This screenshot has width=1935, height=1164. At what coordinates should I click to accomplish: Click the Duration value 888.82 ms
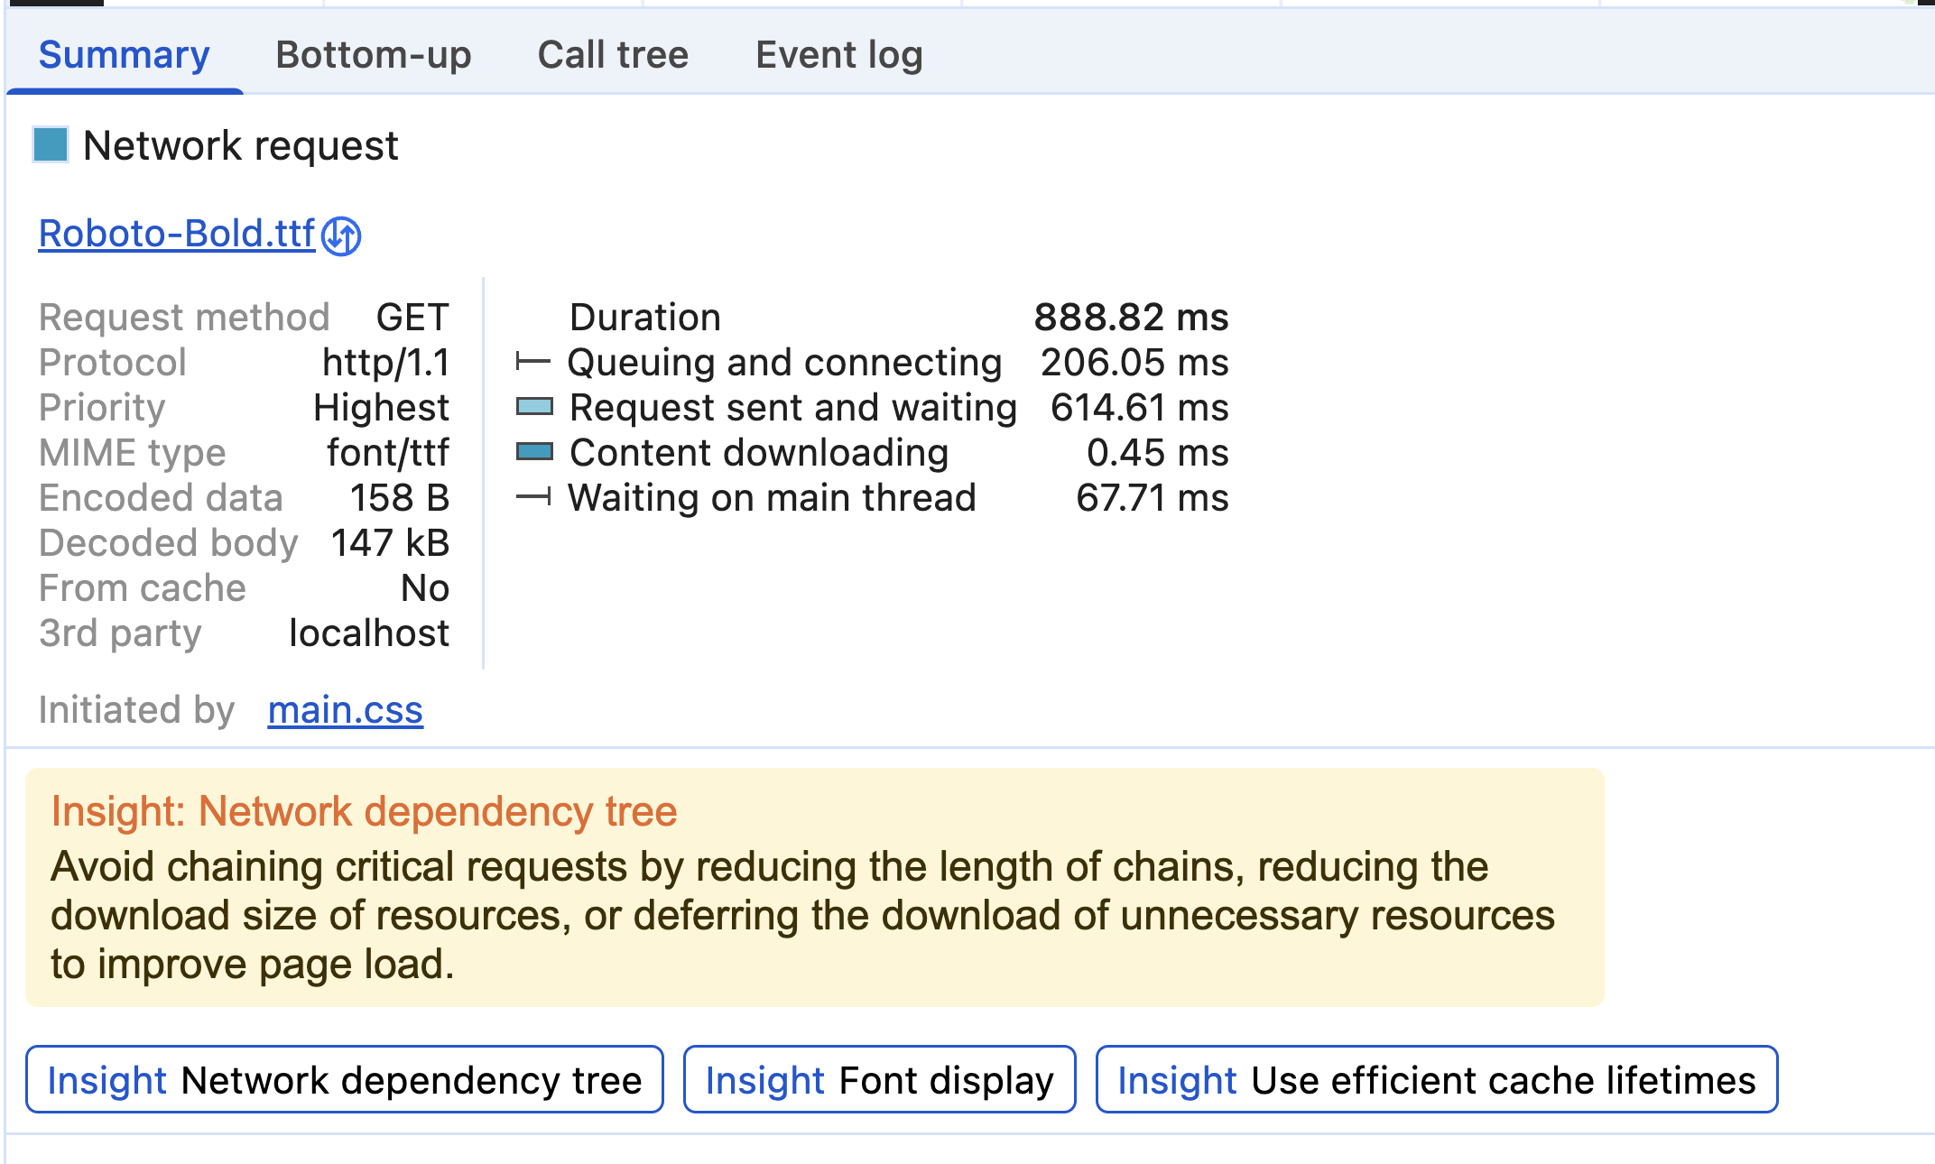click(x=1131, y=318)
